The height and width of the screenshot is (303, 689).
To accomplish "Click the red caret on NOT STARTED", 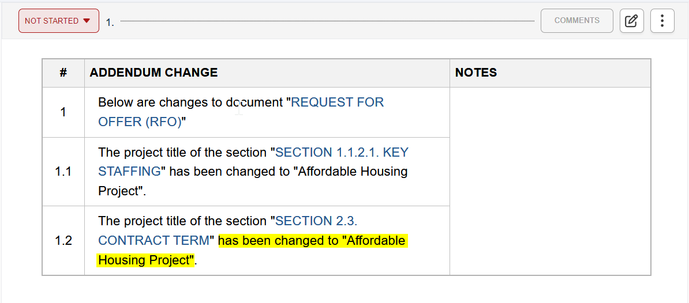I will (x=87, y=21).
